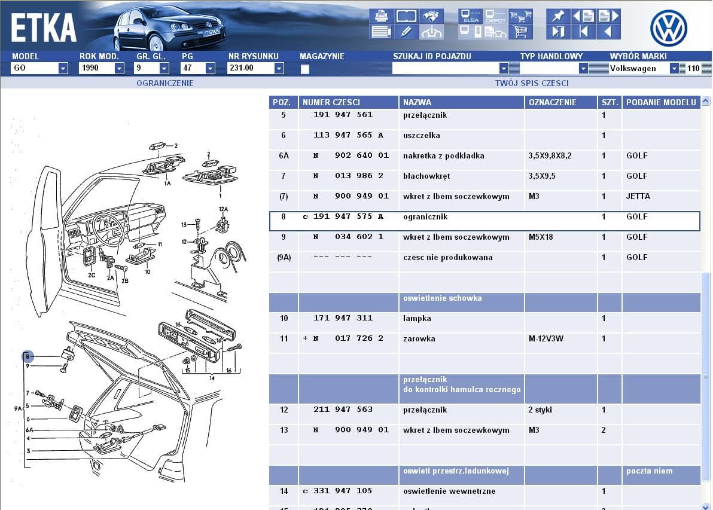Click callout 14 in the diagram
Image resolution: width=713 pixels, height=510 pixels.
(212, 378)
